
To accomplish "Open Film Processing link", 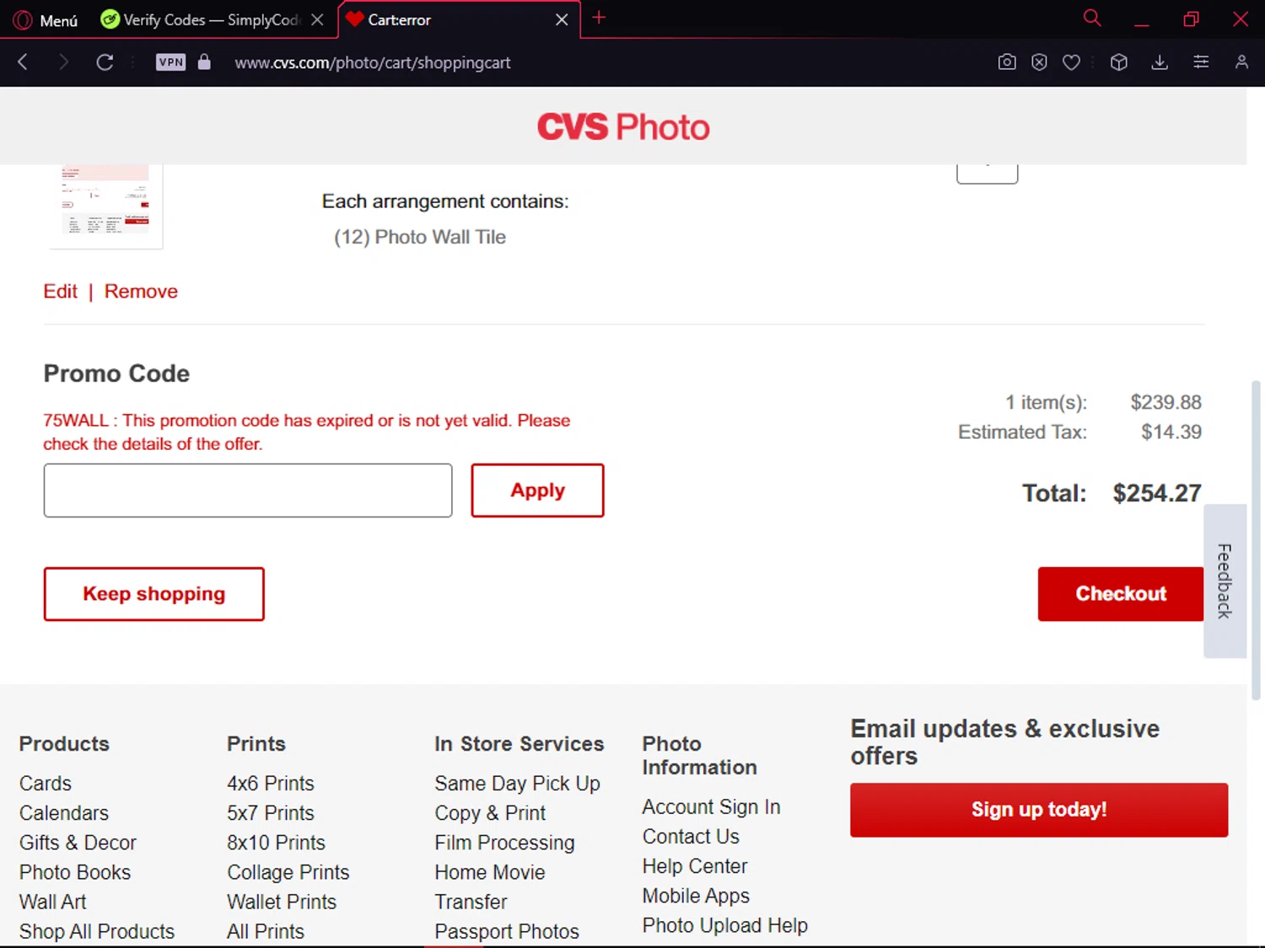I will coord(504,843).
